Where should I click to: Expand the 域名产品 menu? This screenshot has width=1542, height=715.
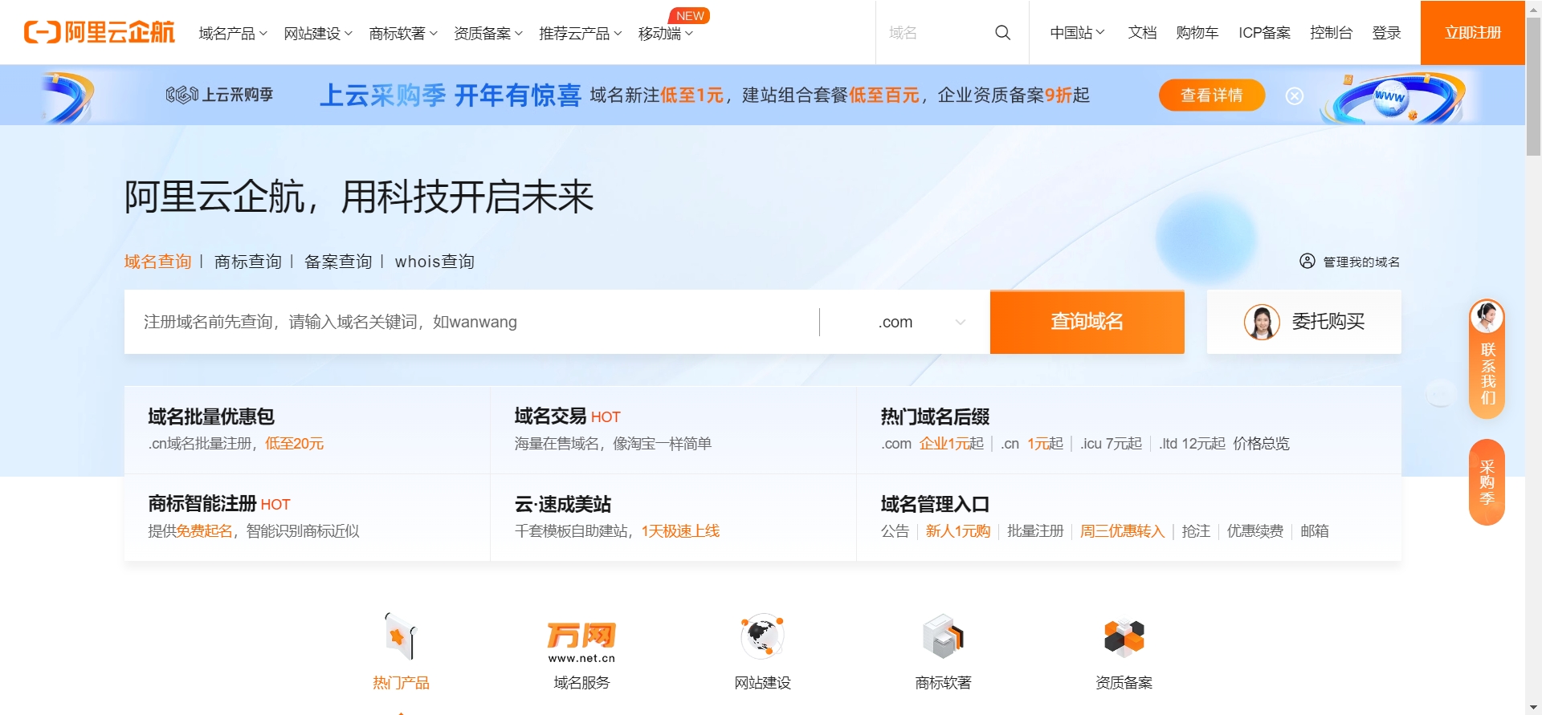(233, 33)
